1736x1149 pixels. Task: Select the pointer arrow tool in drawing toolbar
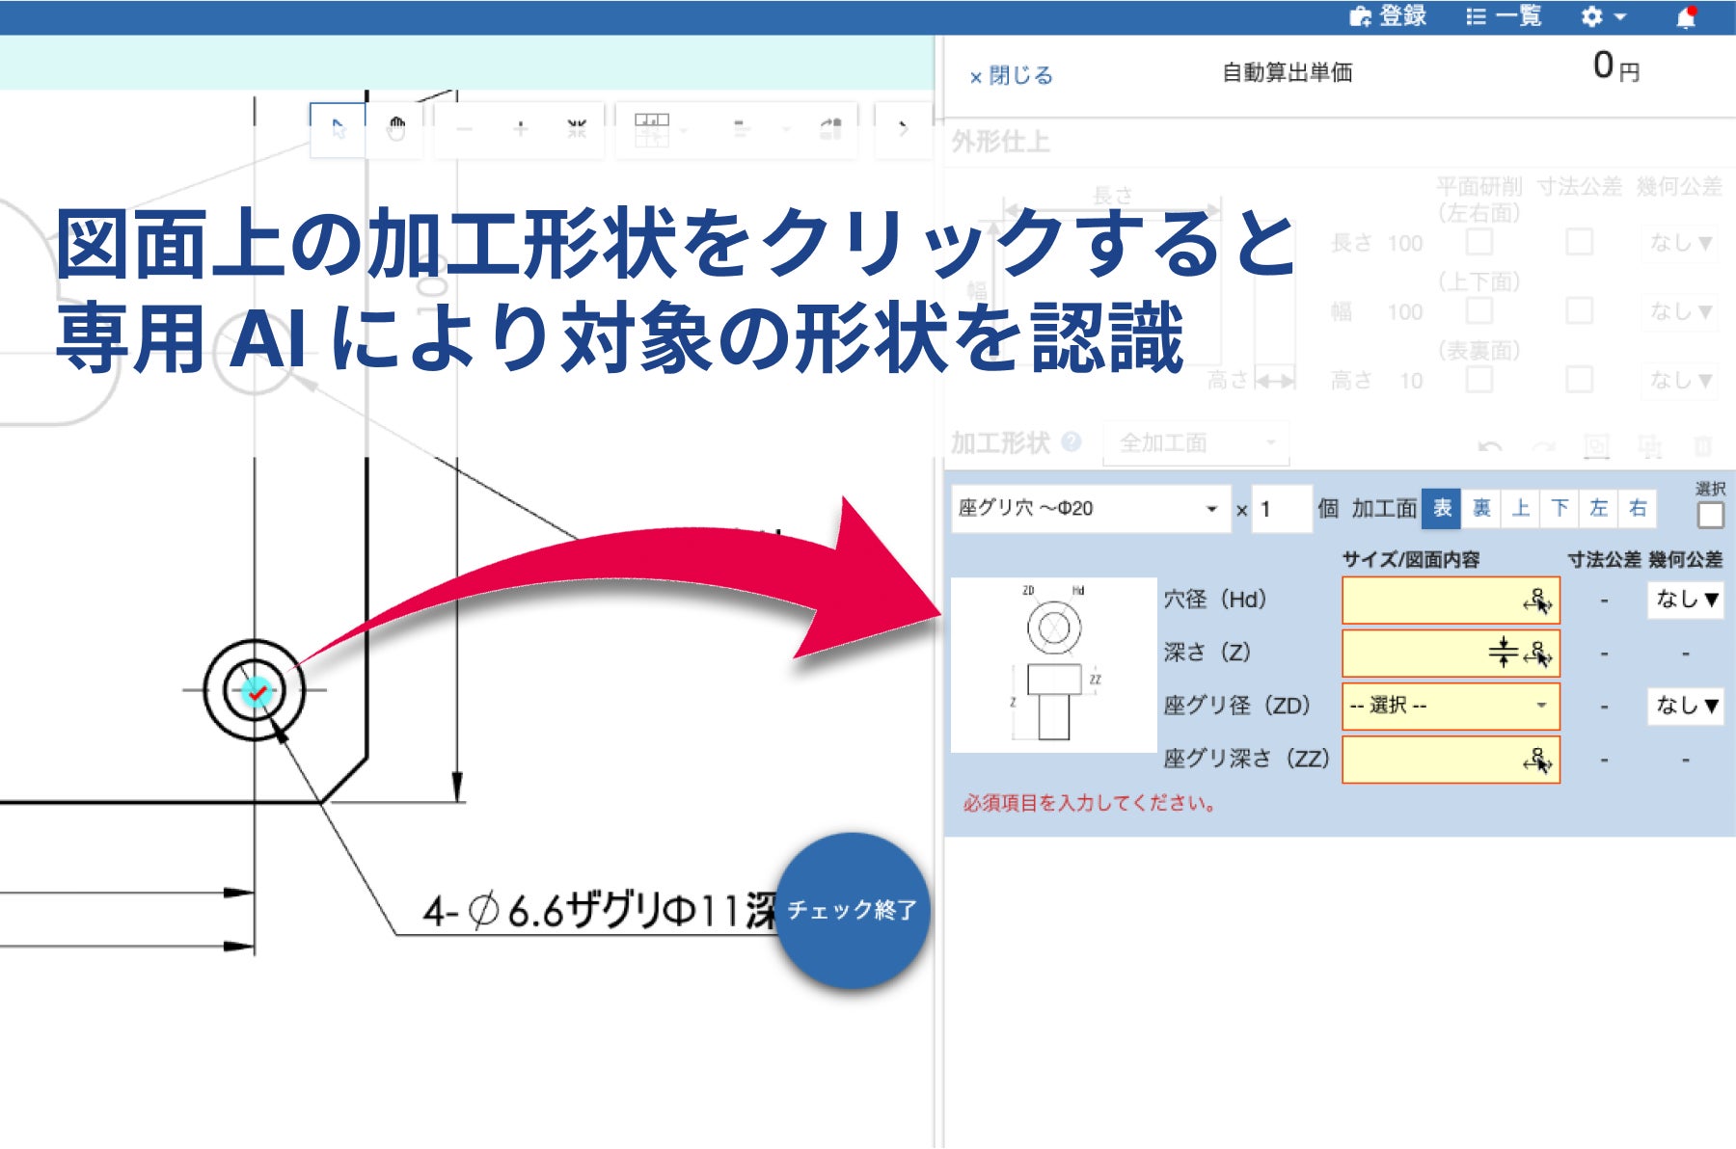338,128
